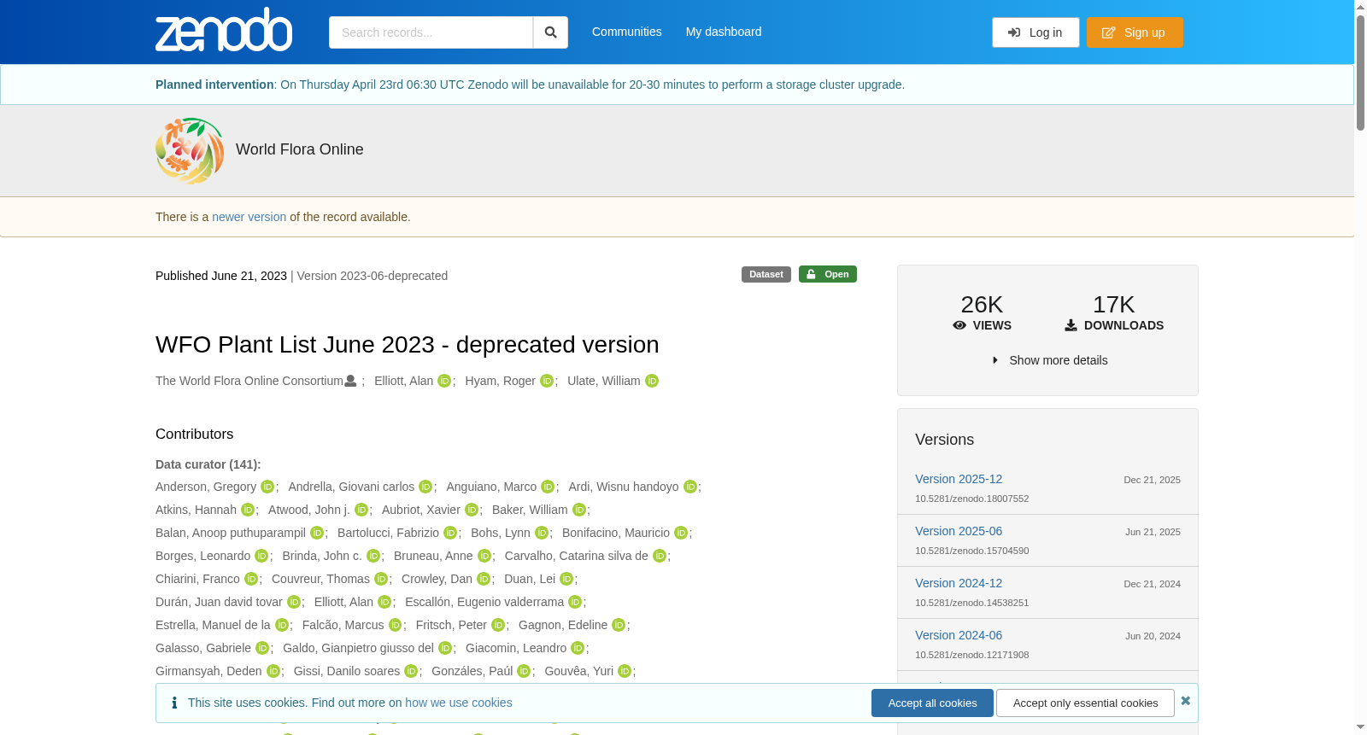The image size is (1367, 735).
Task: Open ORCID icon for Baker, William
Action: (579, 510)
